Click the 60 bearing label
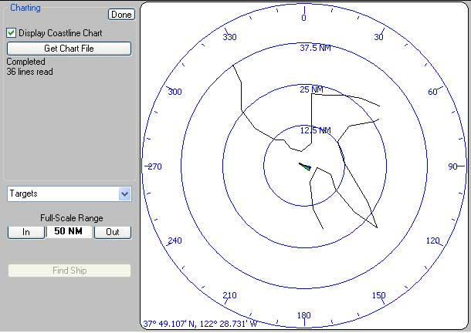The height and width of the screenshot is (333, 471). pos(432,92)
